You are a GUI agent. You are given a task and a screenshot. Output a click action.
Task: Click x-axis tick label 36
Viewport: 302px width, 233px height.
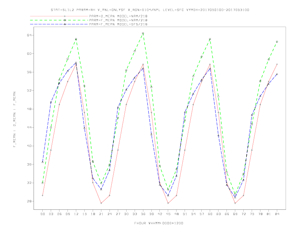click(143, 214)
